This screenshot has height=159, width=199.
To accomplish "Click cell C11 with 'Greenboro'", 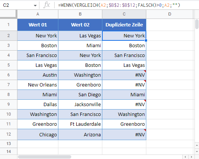I will coord(124,124).
